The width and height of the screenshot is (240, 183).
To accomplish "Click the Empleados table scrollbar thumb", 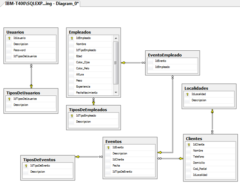I will [116, 63].
